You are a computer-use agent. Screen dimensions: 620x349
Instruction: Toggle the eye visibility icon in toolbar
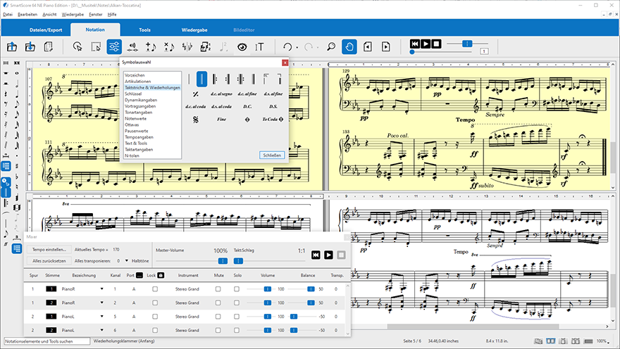point(242,47)
